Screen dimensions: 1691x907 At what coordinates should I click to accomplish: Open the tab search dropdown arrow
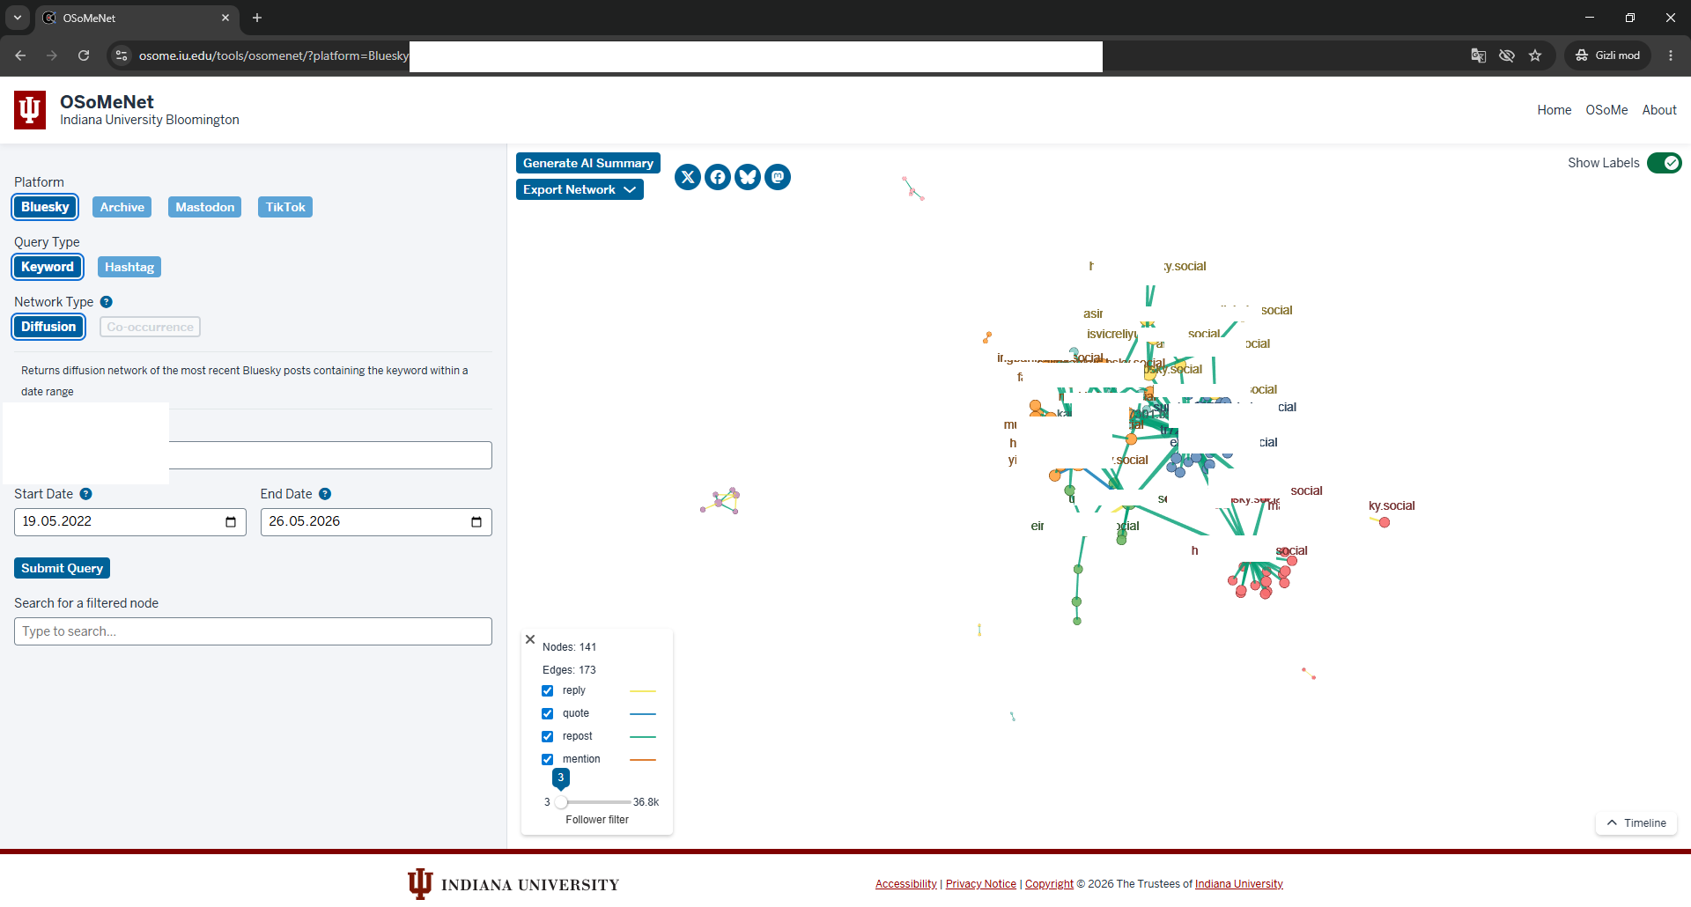18,18
